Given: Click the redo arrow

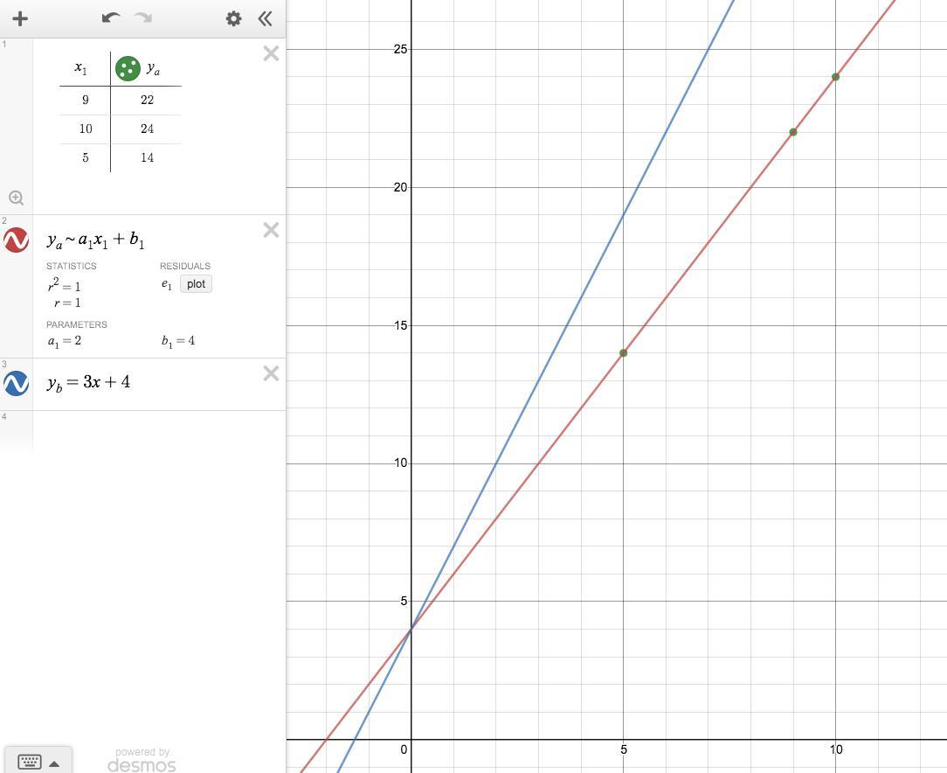Looking at the screenshot, I should [x=144, y=18].
